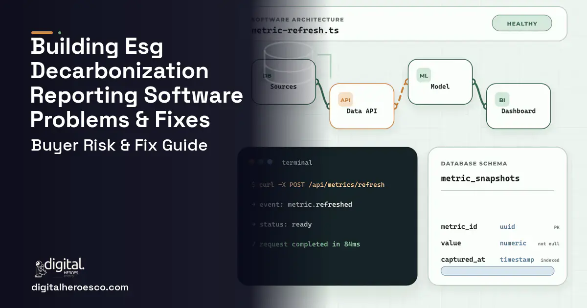Viewport: 587px width, 308px height.
Task: Click the terminal window title
Action: pyautogui.click(x=297, y=162)
